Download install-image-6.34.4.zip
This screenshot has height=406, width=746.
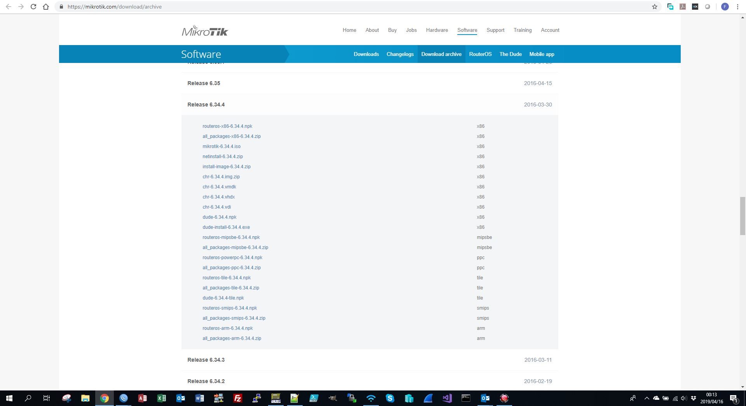(x=227, y=167)
